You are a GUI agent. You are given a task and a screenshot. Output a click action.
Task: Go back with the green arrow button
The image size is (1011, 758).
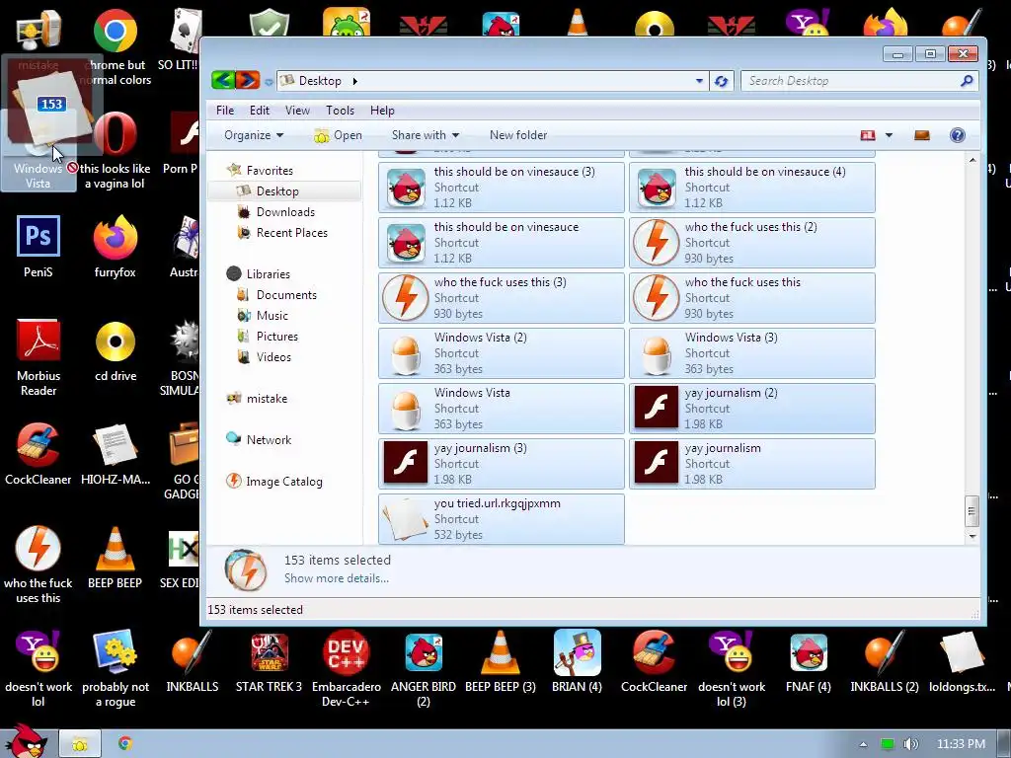(222, 80)
